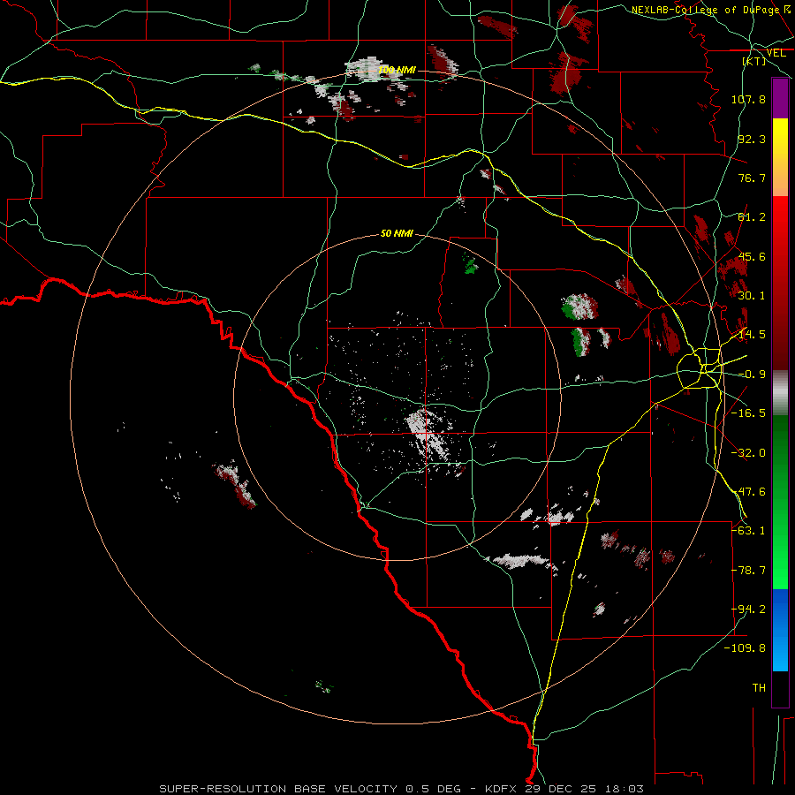Select the 61.2 velocity scale value

[752, 217]
